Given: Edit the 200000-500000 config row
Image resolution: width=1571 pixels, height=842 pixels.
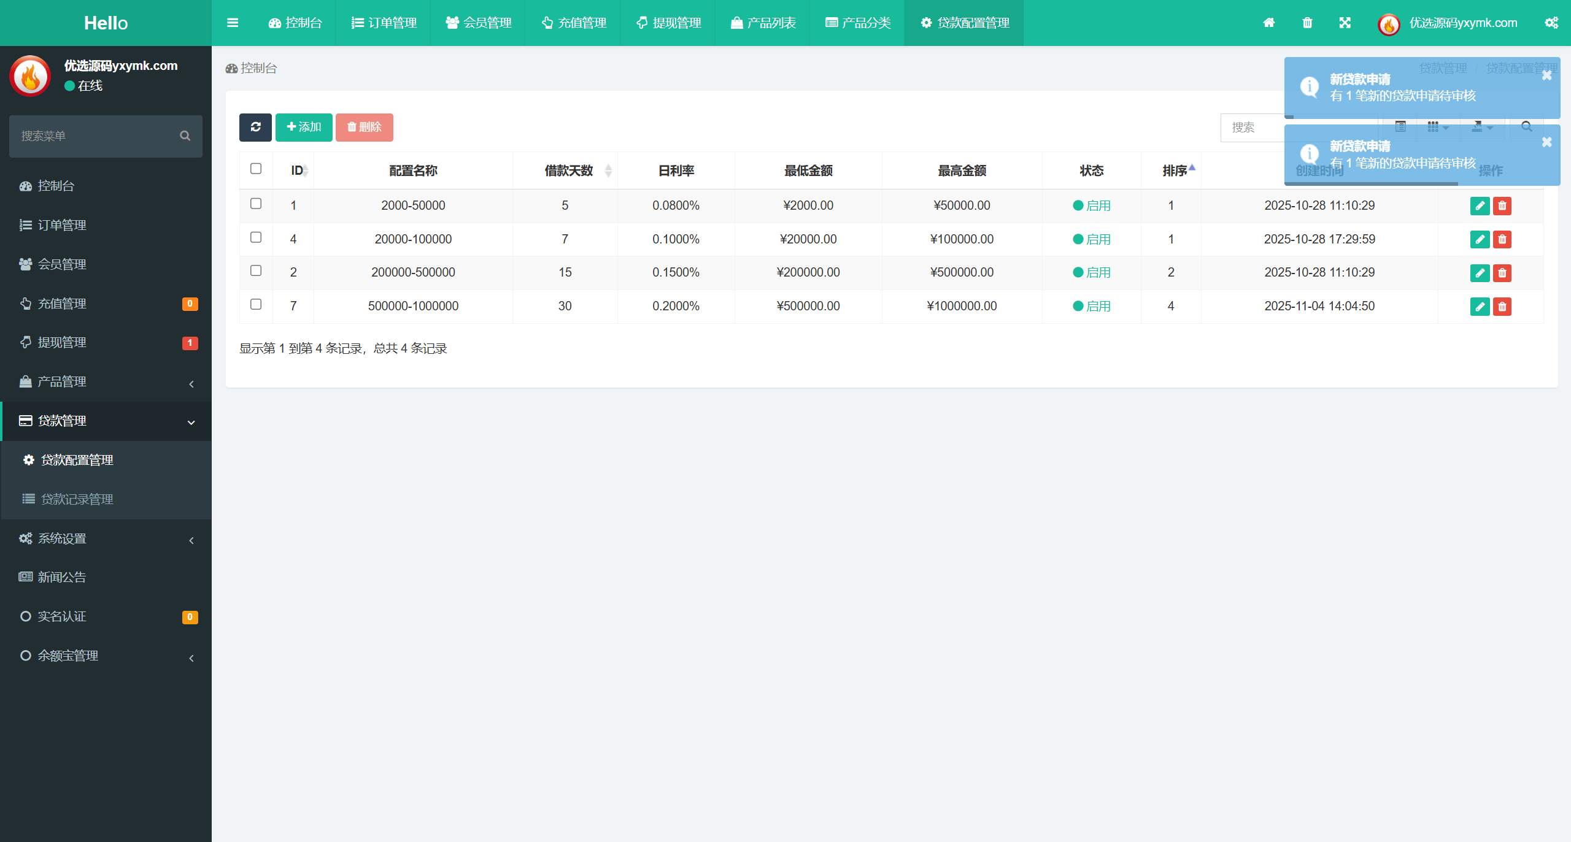Looking at the screenshot, I should click(x=1480, y=273).
